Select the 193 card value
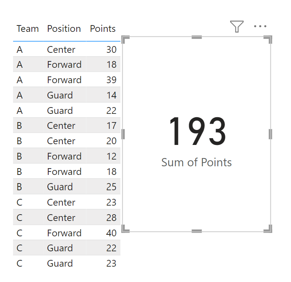The image size is (291, 282). tap(197, 131)
